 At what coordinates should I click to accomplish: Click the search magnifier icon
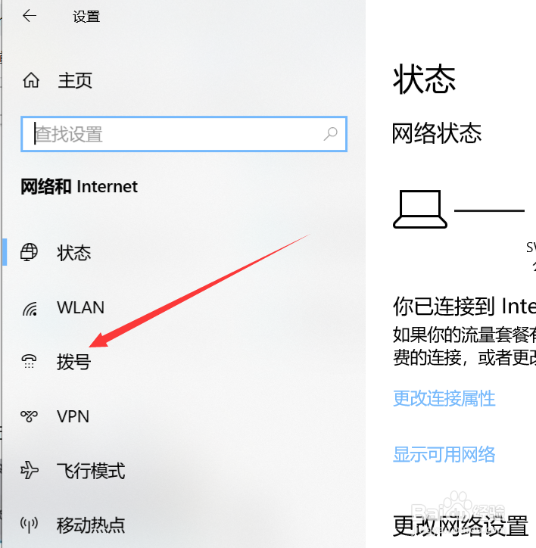click(330, 134)
